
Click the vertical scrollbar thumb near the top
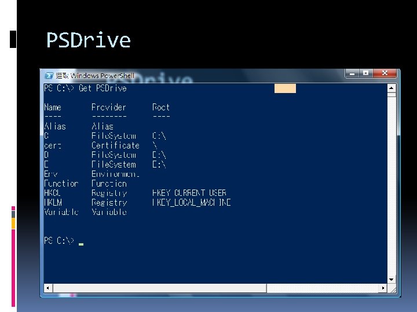click(391, 94)
